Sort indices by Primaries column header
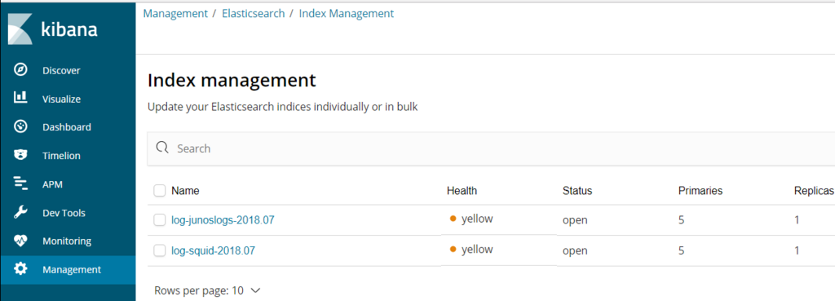 click(x=700, y=191)
